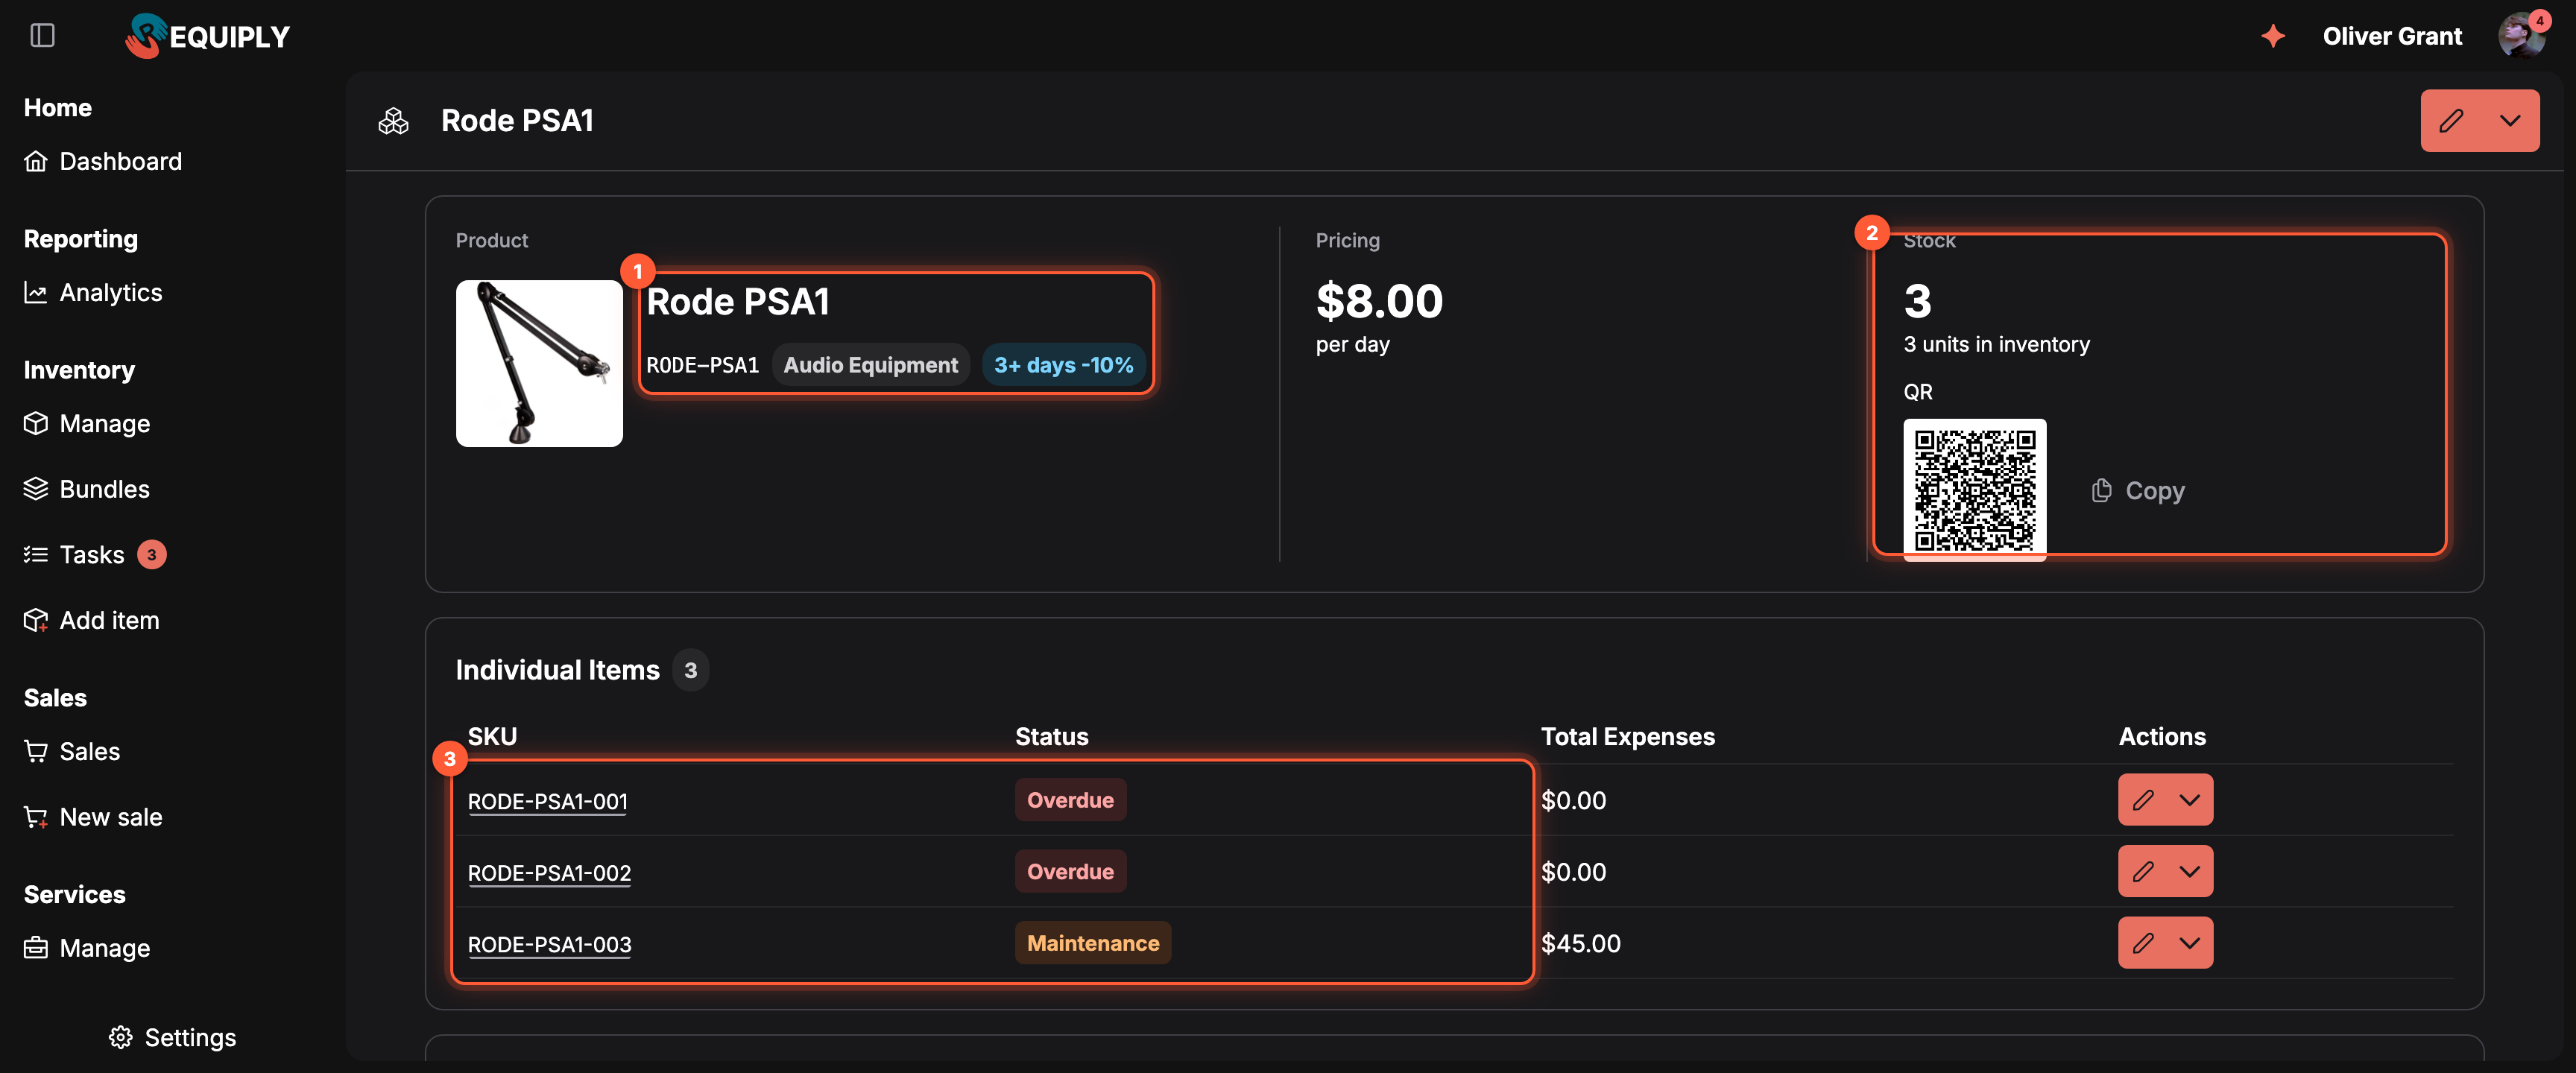Open the RODE-PSA1-002 actions dropdown chevron

2190,872
